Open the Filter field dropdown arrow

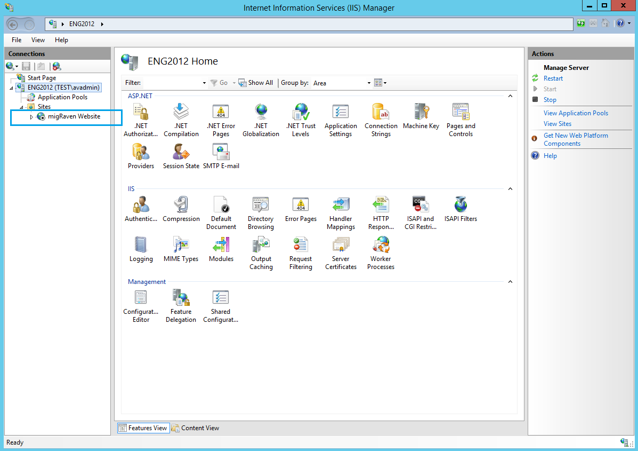tap(204, 83)
